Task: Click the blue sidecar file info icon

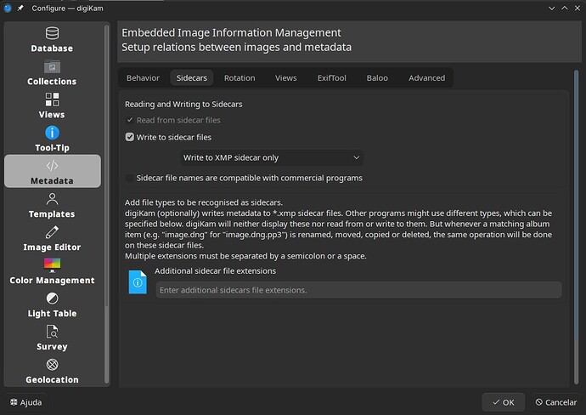Action: (x=138, y=282)
